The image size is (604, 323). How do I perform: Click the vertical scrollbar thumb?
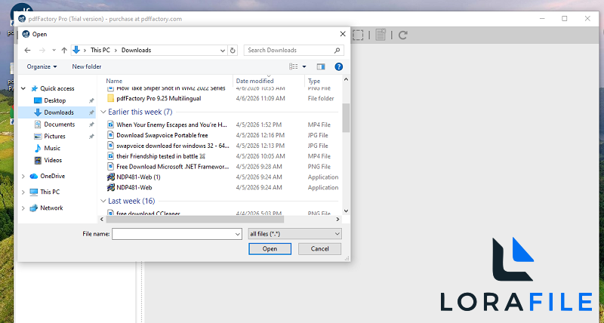coord(346,118)
